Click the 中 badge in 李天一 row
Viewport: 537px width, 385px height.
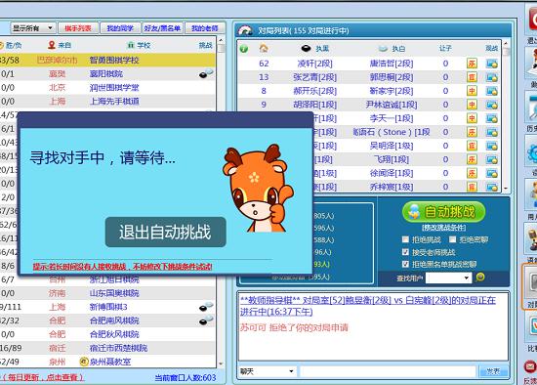click(x=472, y=118)
